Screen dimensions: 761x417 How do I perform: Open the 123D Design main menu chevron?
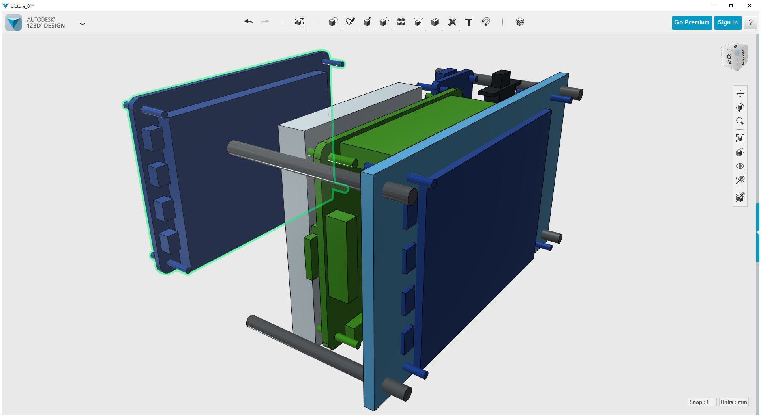coord(82,24)
